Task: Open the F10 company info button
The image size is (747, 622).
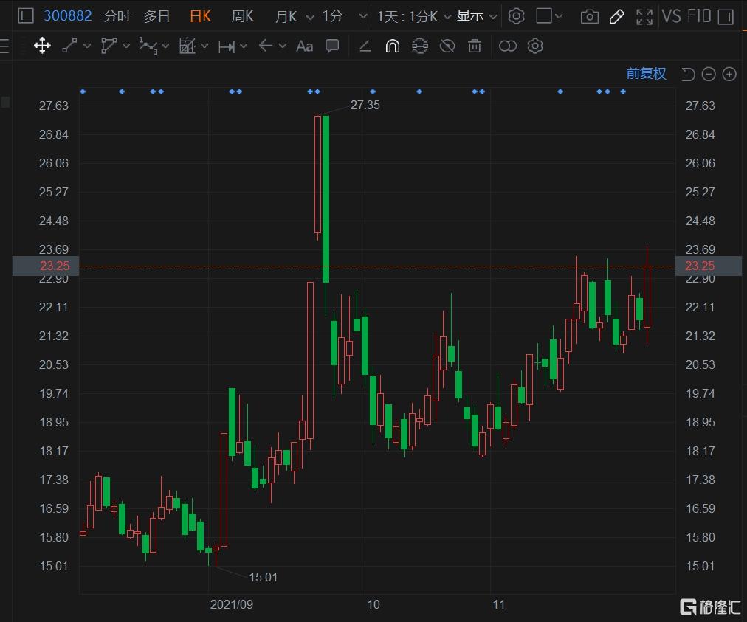Action: (699, 17)
